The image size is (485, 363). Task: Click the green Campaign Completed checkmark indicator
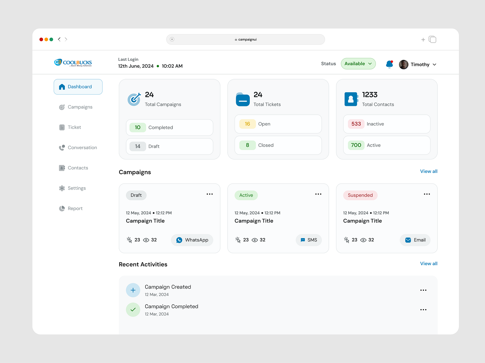133,309
